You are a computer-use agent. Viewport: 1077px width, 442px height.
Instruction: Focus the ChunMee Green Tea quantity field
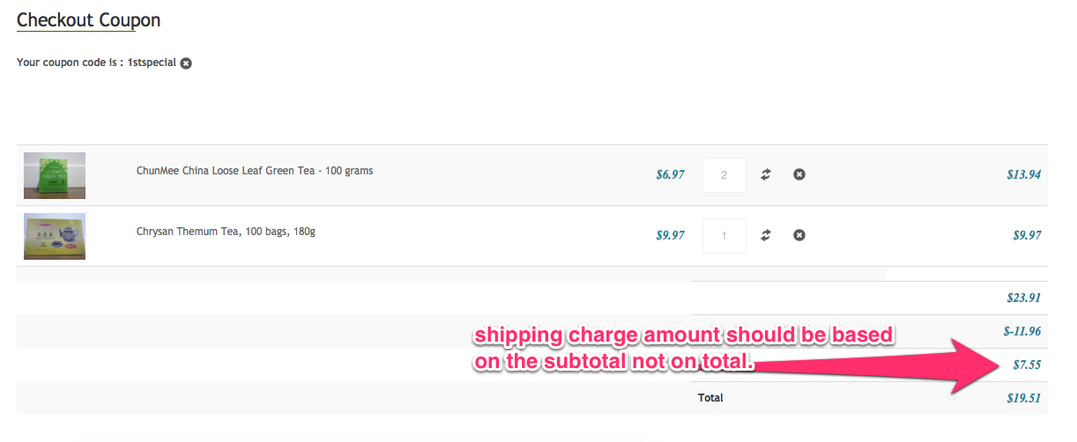point(724,175)
